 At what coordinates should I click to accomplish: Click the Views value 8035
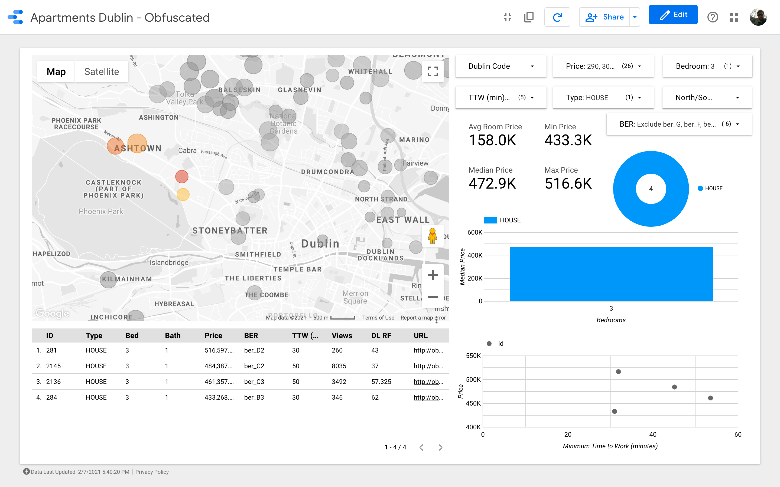339,366
